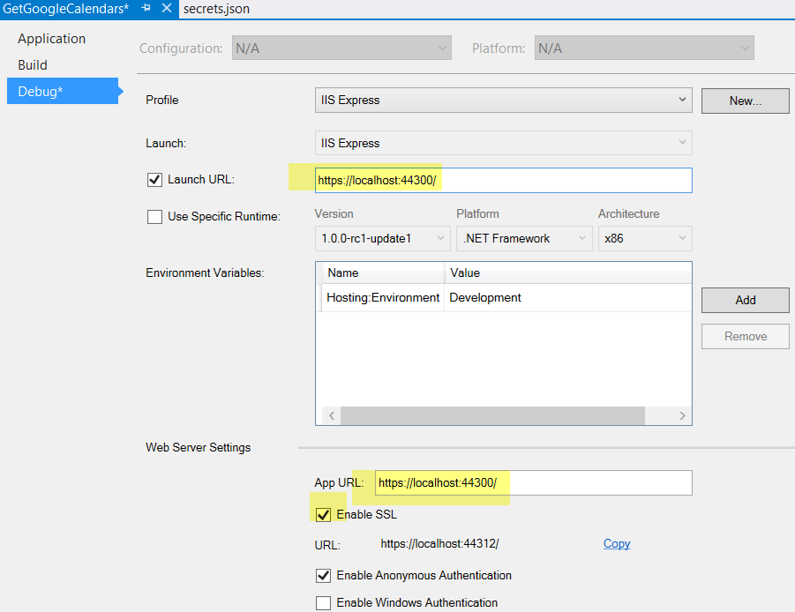
Task: Open the Build settings page
Action: tap(33, 65)
